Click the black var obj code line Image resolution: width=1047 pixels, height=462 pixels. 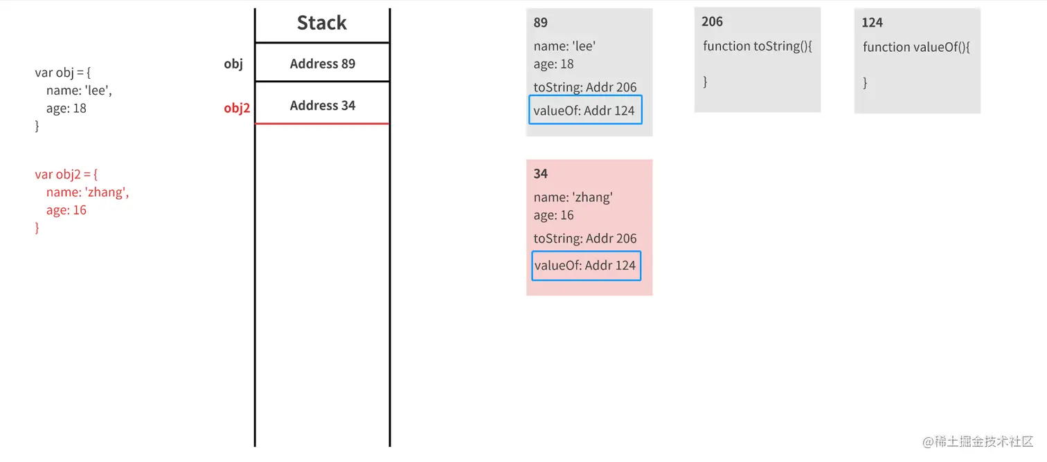[x=62, y=73]
